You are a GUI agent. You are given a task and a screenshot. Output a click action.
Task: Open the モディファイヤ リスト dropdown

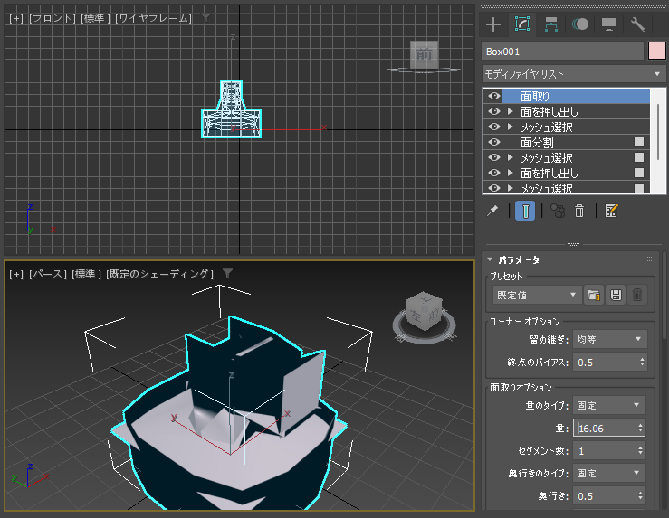tap(574, 74)
